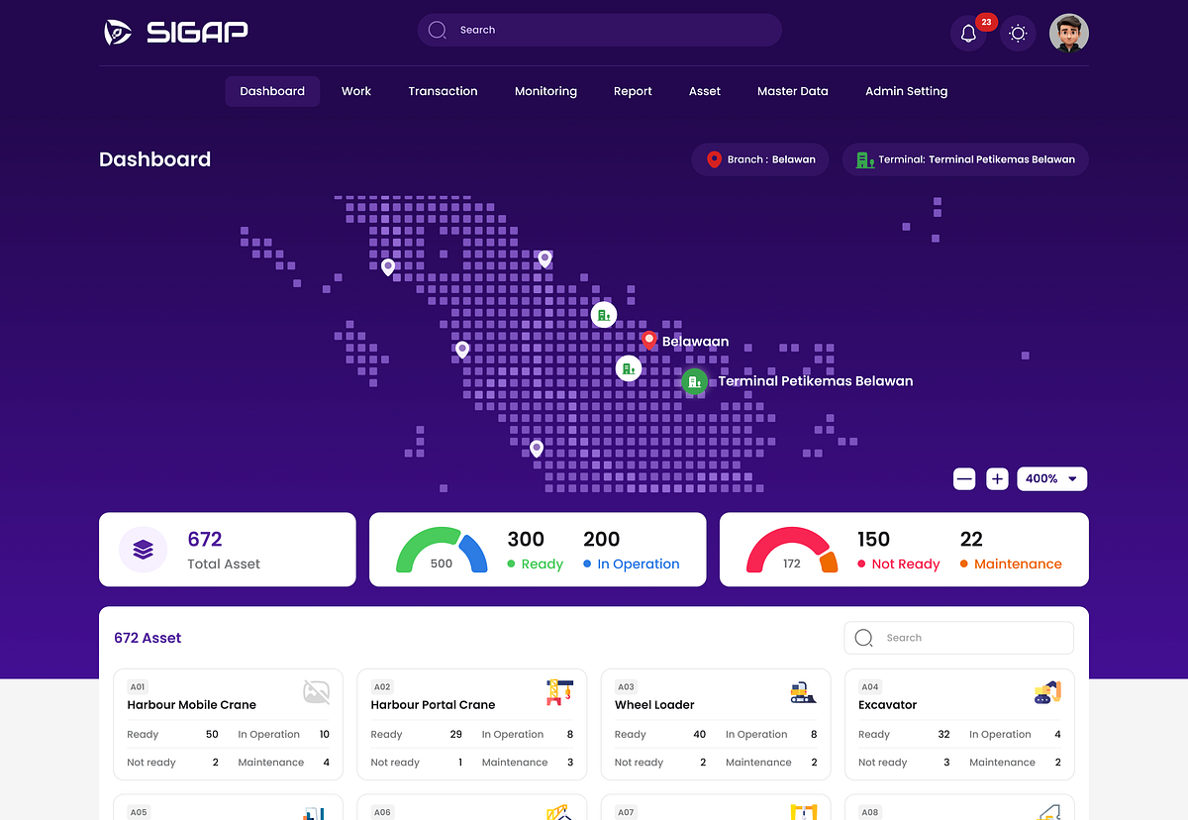This screenshot has height=820, width=1188.
Task: Select the Branch: Belawan filter
Action: 760,159
